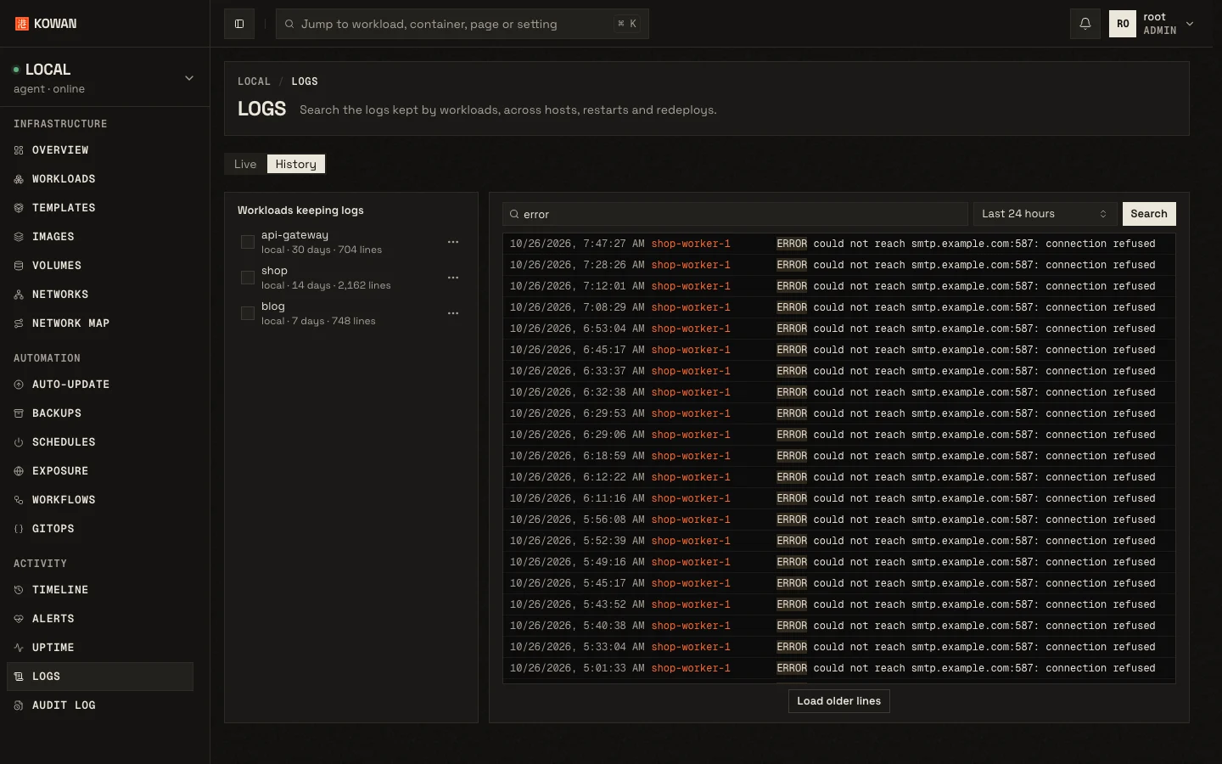
Task: Check the blog workload checkbox
Action: 248,313
